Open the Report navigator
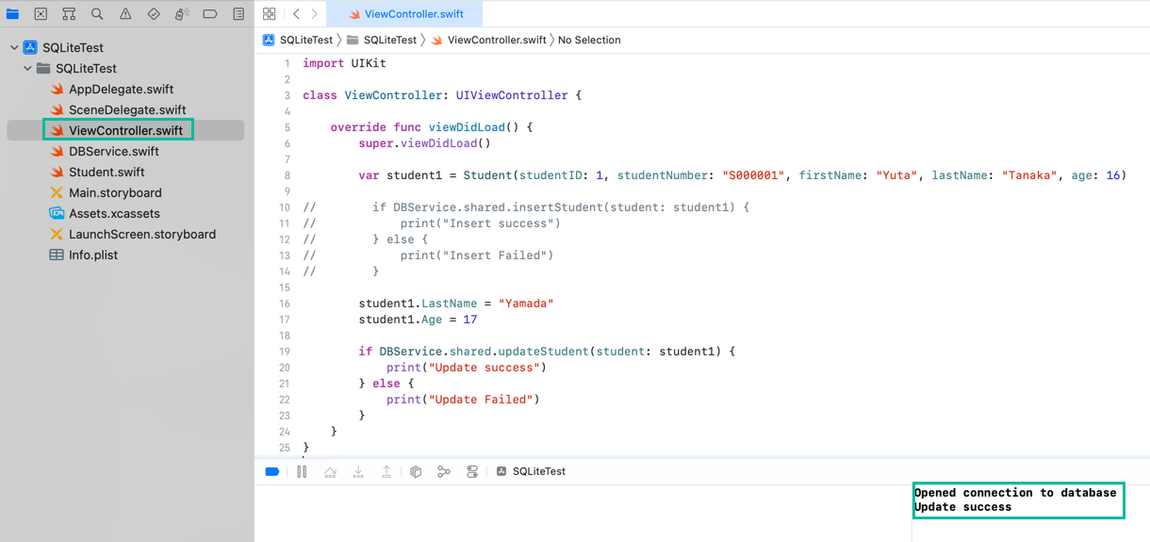Image resolution: width=1150 pixels, height=542 pixels. (x=238, y=14)
